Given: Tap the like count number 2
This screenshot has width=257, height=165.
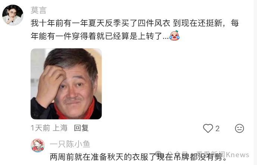Looking at the screenshot, I should click(x=218, y=129).
